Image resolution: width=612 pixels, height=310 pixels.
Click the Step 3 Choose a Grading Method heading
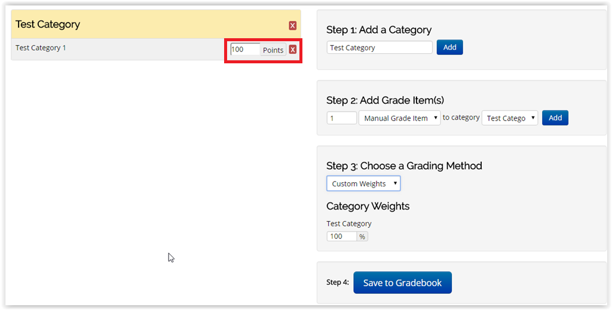click(x=404, y=165)
